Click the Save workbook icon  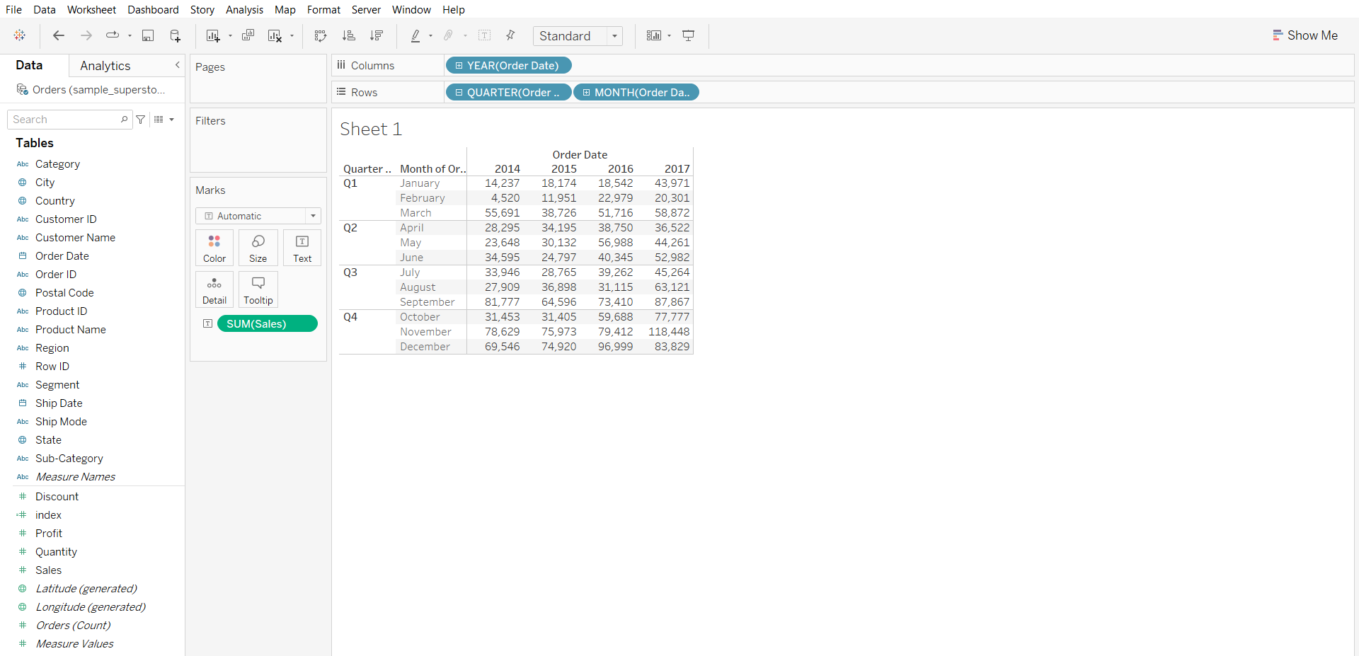[x=148, y=36]
